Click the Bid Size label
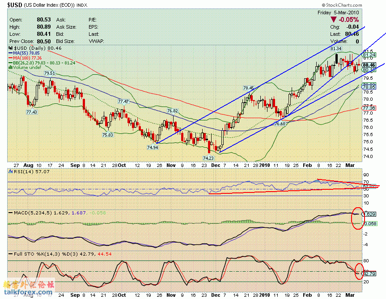The height and width of the screenshot is (299, 386). tap(65, 41)
